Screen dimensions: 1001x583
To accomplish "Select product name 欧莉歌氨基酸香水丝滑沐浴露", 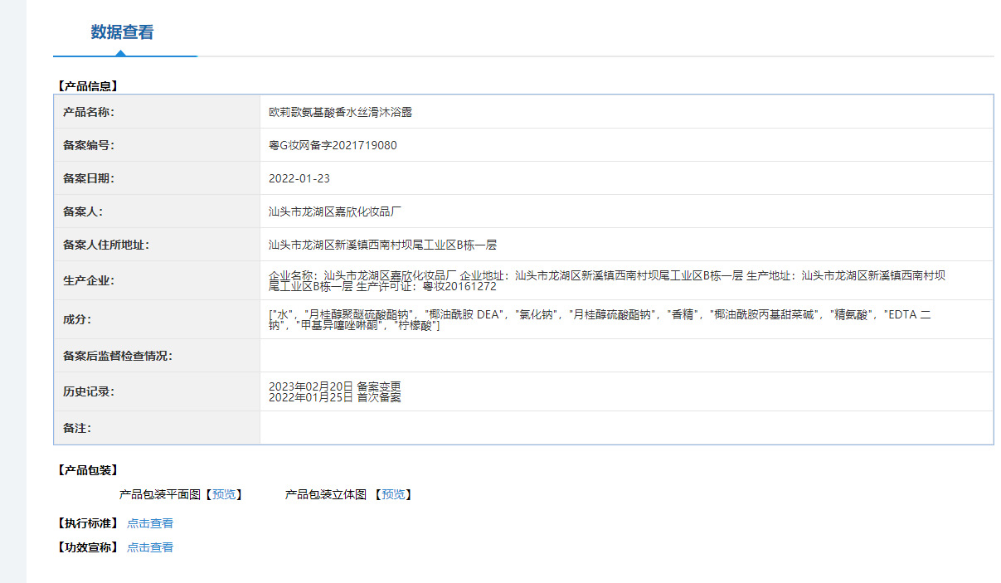I will tap(341, 112).
